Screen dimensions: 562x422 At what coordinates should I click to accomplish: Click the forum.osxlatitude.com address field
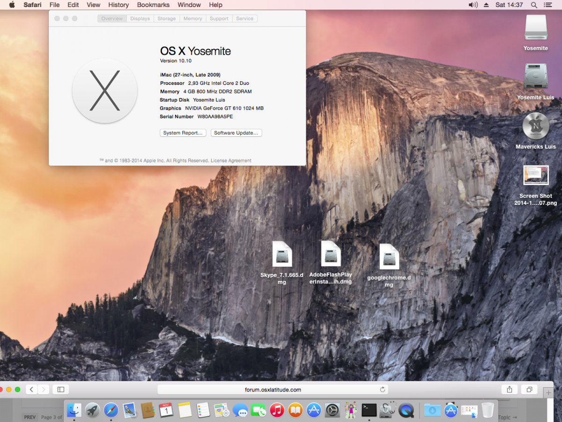pos(273,389)
